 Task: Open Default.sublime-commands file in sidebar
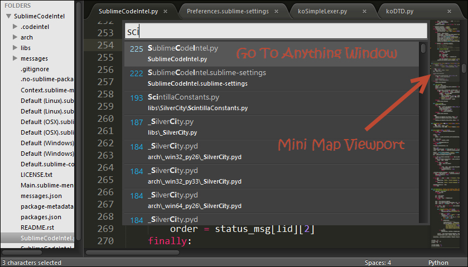tap(47, 164)
